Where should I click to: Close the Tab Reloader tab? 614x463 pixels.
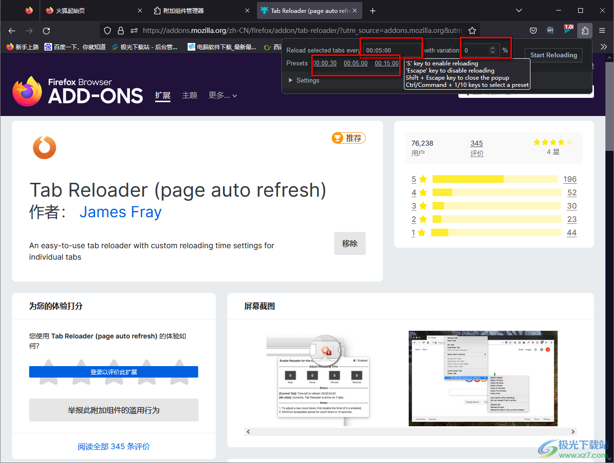(x=355, y=11)
